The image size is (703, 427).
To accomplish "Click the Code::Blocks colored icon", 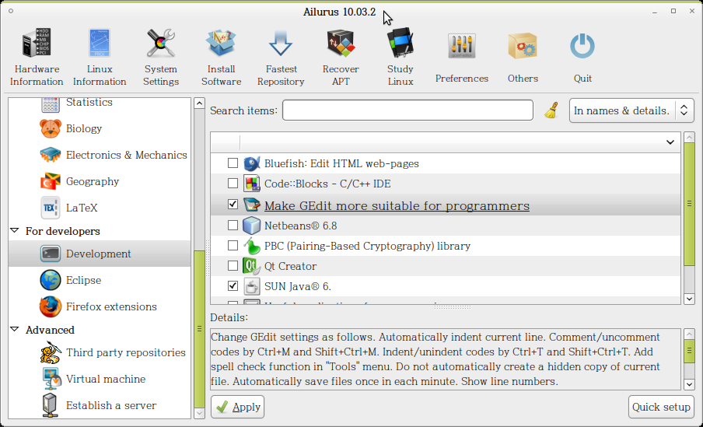I will click(251, 184).
